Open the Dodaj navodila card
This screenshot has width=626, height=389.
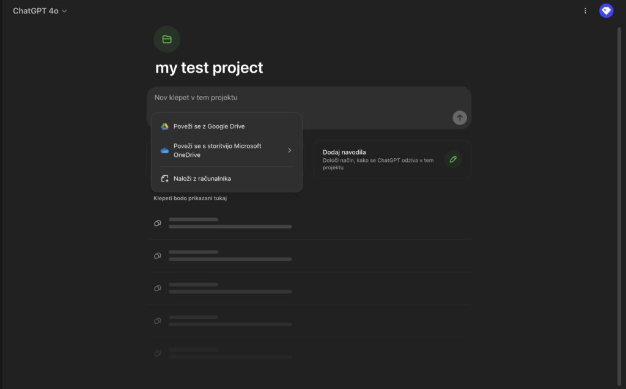pos(392,159)
